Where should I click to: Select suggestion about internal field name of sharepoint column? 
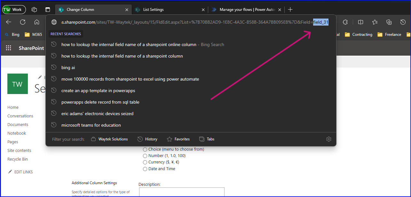(191, 56)
